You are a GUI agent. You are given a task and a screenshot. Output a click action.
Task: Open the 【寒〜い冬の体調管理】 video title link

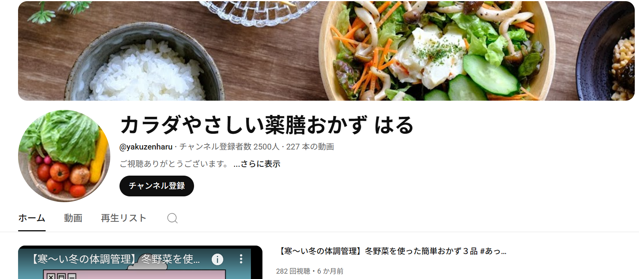click(x=392, y=251)
